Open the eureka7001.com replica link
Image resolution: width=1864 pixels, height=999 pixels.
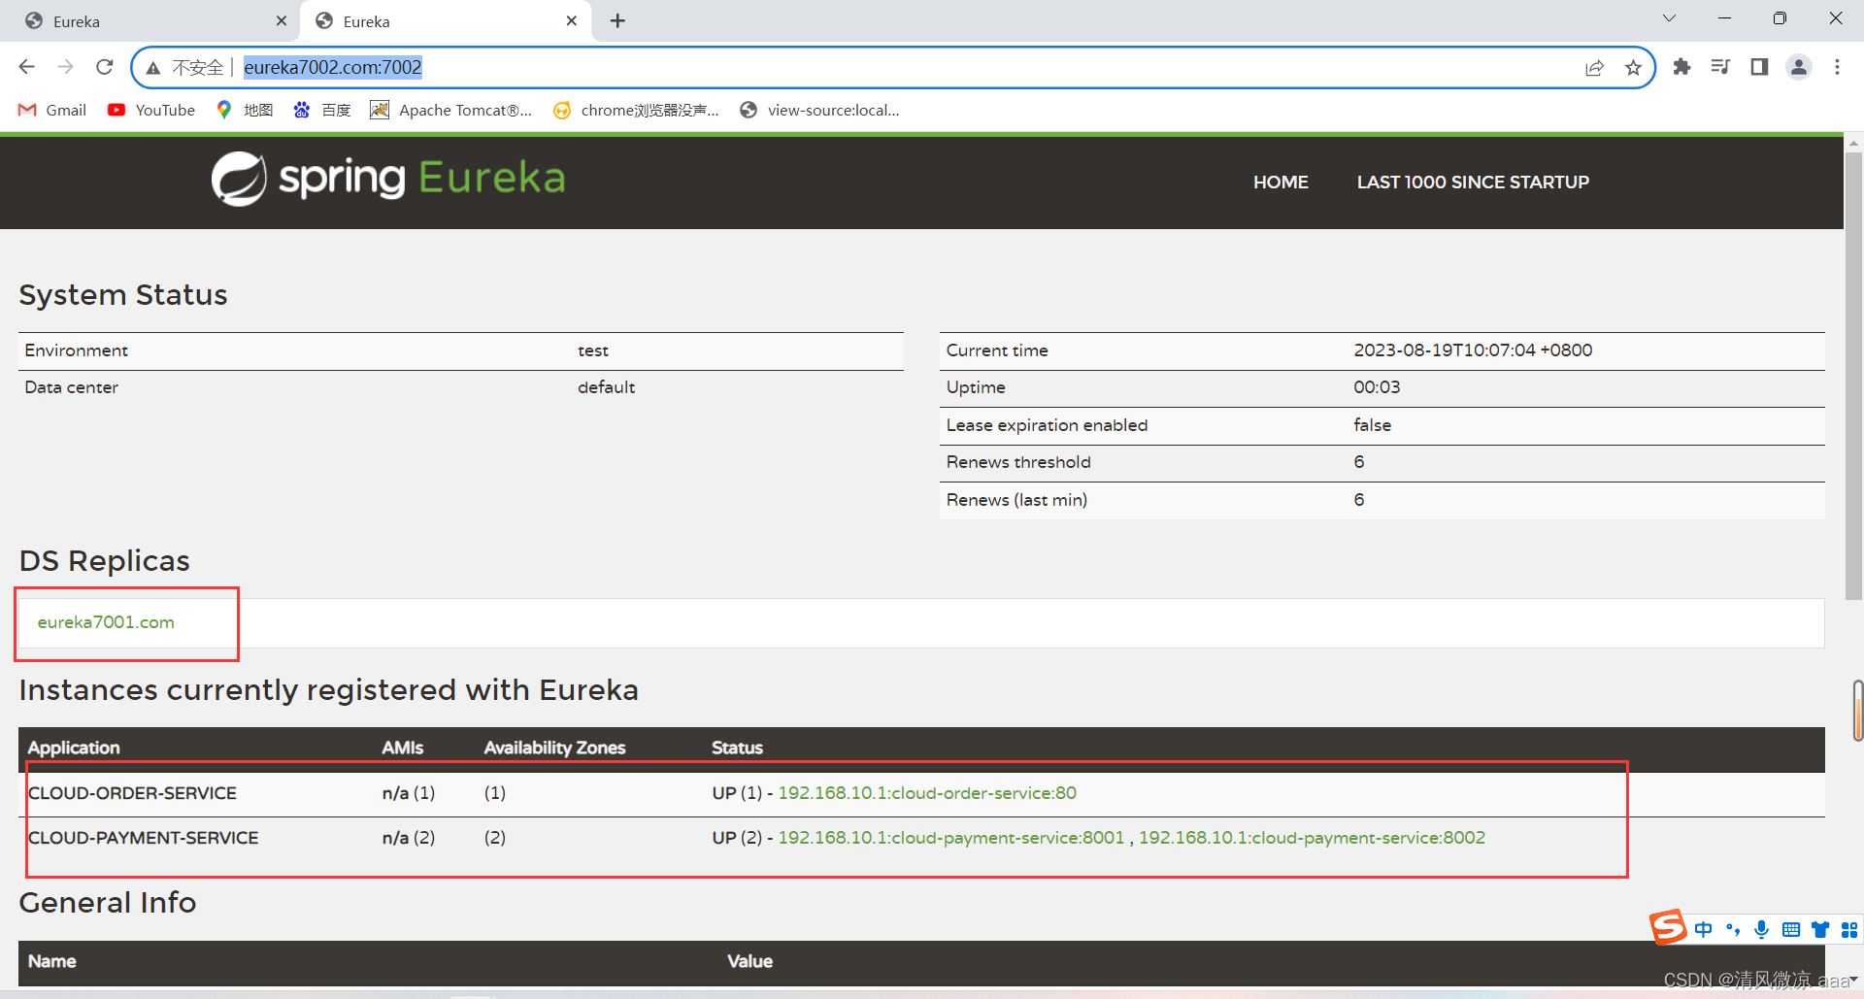click(106, 622)
